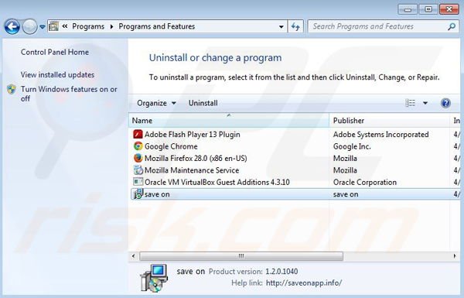Open the address bar history dropdown
Image resolution: width=464 pixels, height=298 pixels.
(x=281, y=26)
